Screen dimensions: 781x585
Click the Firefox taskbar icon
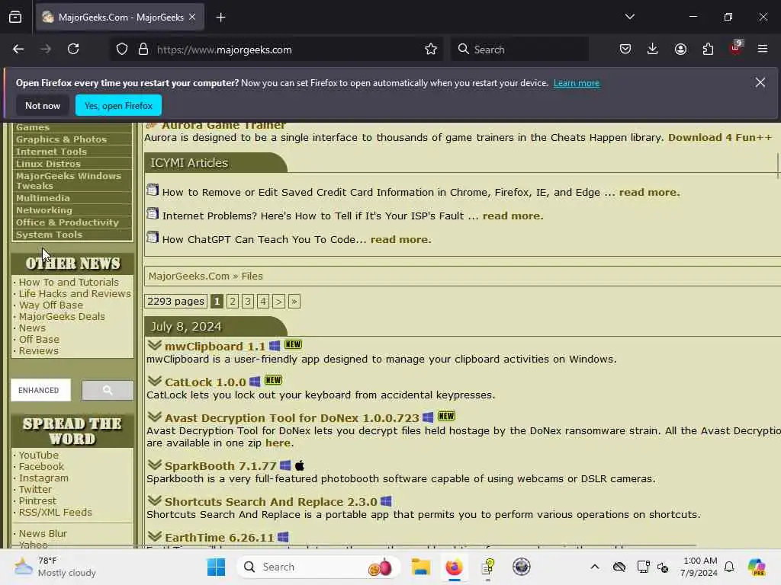(x=455, y=567)
